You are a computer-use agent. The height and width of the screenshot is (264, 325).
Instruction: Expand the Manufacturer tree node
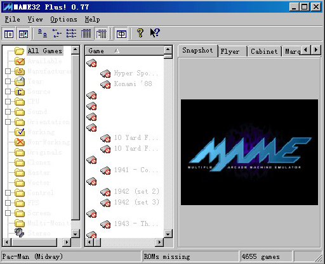[x=8, y=71]
